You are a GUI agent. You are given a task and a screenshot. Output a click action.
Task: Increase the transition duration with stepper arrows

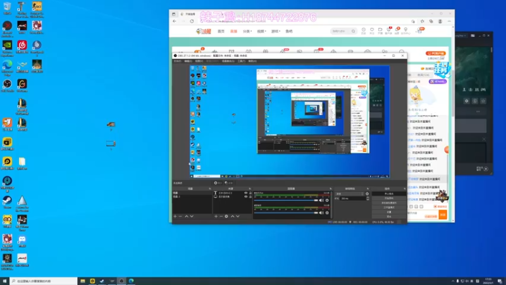click(368, 198)
